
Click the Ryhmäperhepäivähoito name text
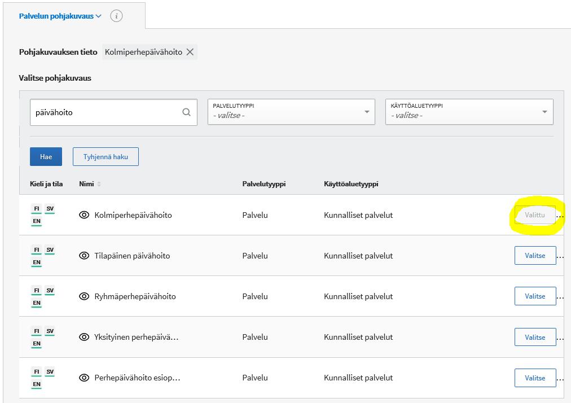(x=135, y=296)
